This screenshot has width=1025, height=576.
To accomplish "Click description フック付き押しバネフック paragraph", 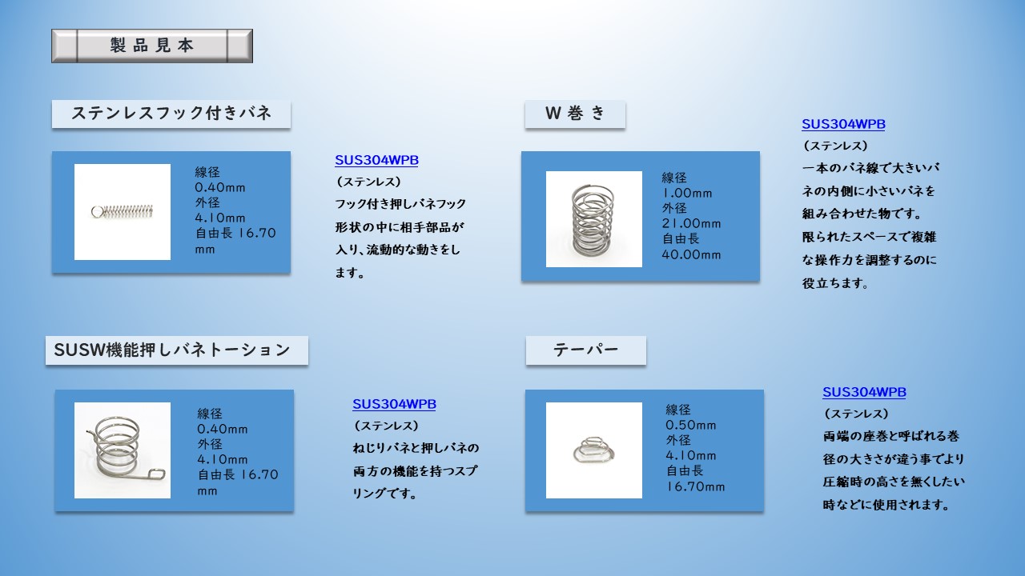I will [x=400, y=238].
